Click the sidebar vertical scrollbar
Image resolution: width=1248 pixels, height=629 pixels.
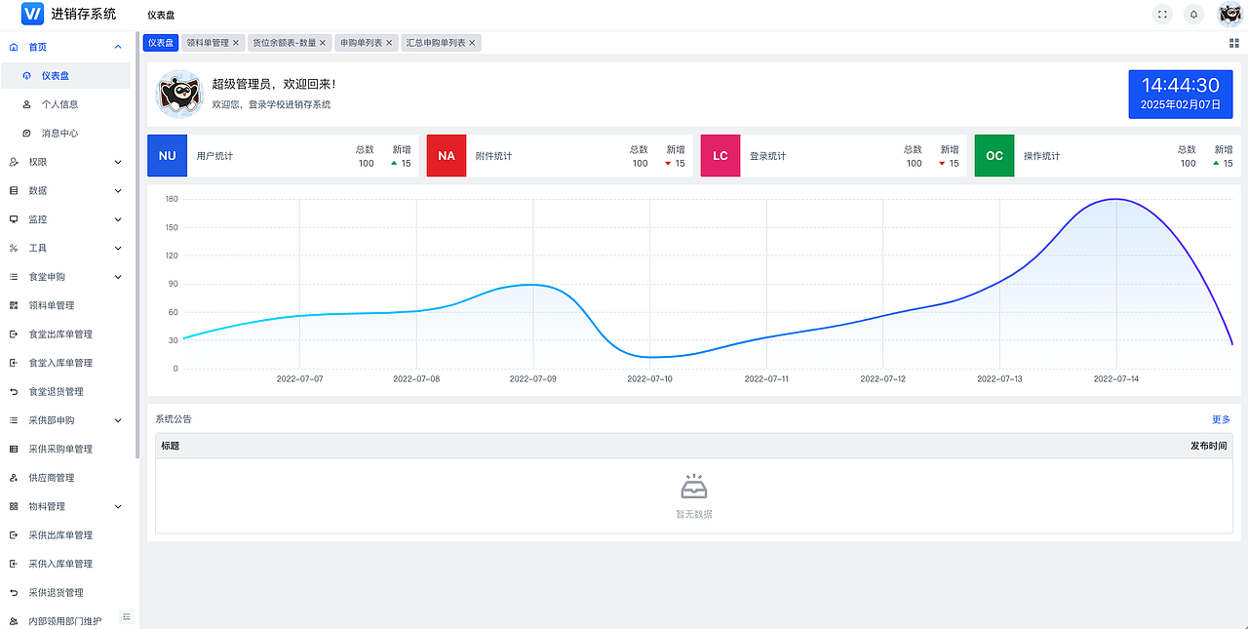pos(136,244)
